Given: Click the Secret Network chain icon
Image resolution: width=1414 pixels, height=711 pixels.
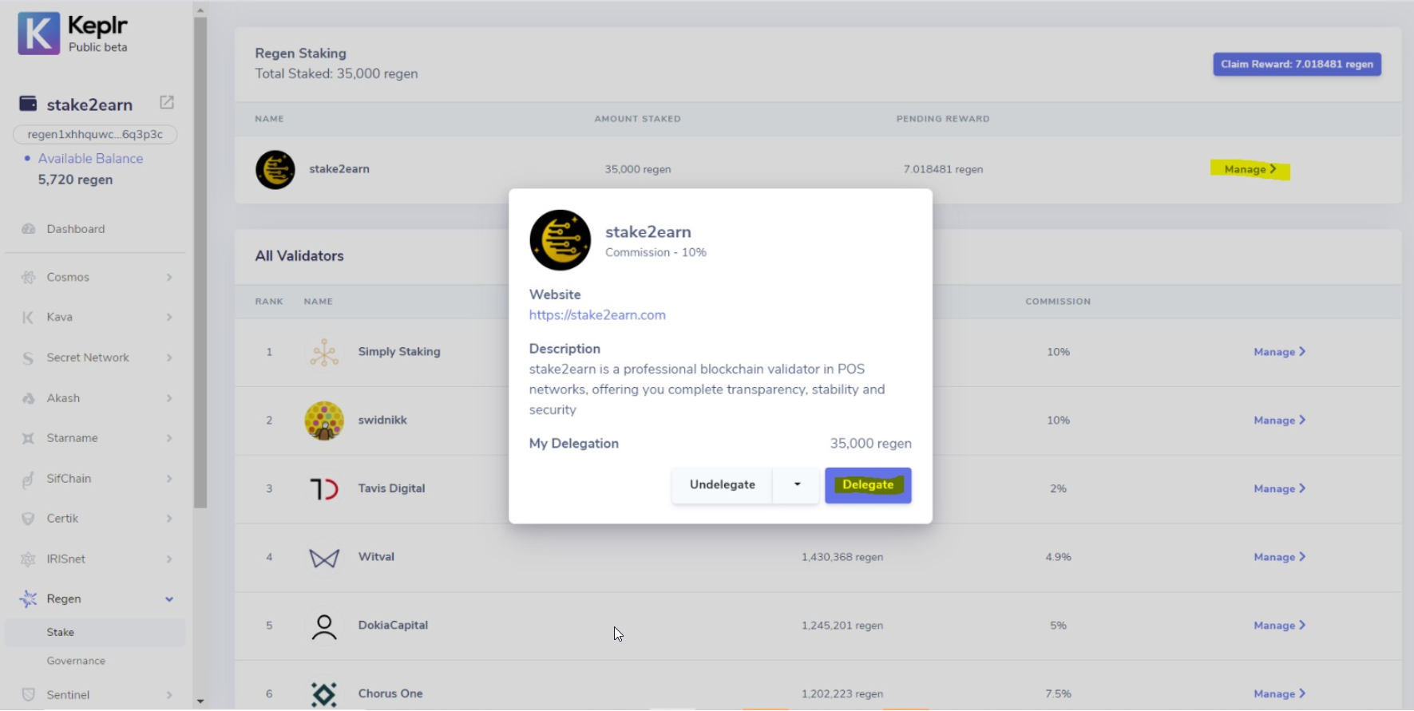Looking at the screenshot, I should pos(29,357).
